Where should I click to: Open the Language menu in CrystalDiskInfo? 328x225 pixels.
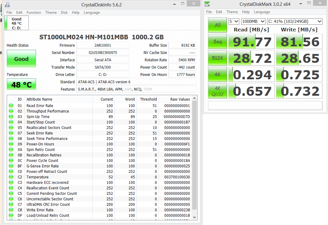(x=92, y=12)
